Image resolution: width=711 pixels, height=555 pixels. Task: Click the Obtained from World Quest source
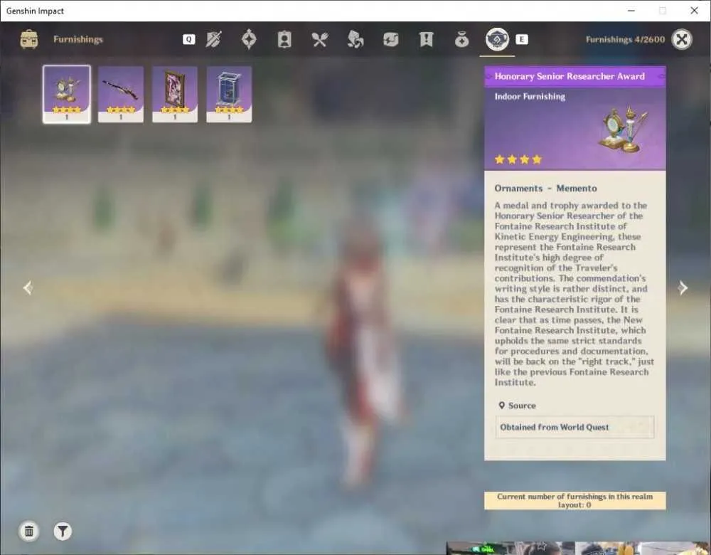[574, 427]
